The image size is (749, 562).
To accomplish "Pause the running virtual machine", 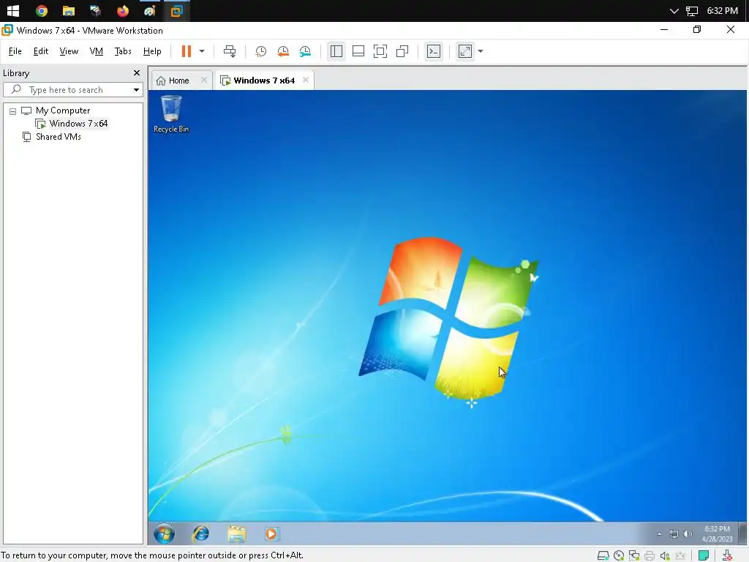I will [x=187, y=51].
